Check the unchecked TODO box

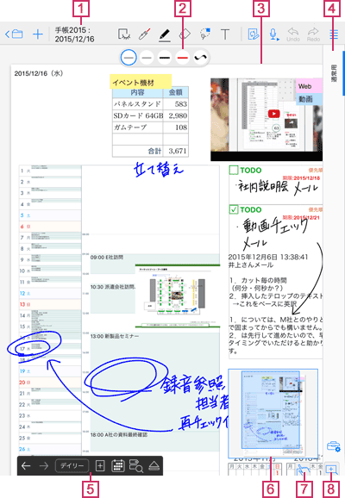coord(234,170)
